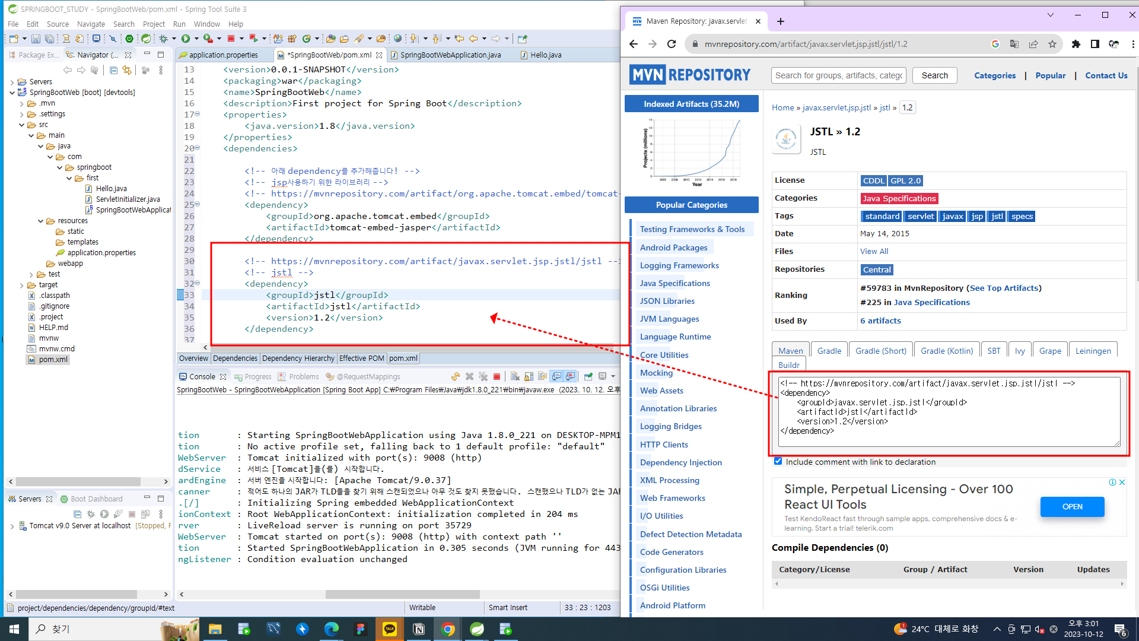This screenshot has width=1139, height=641.
Task: Toggle Show Console on standard output change
Action: (556, 376)
